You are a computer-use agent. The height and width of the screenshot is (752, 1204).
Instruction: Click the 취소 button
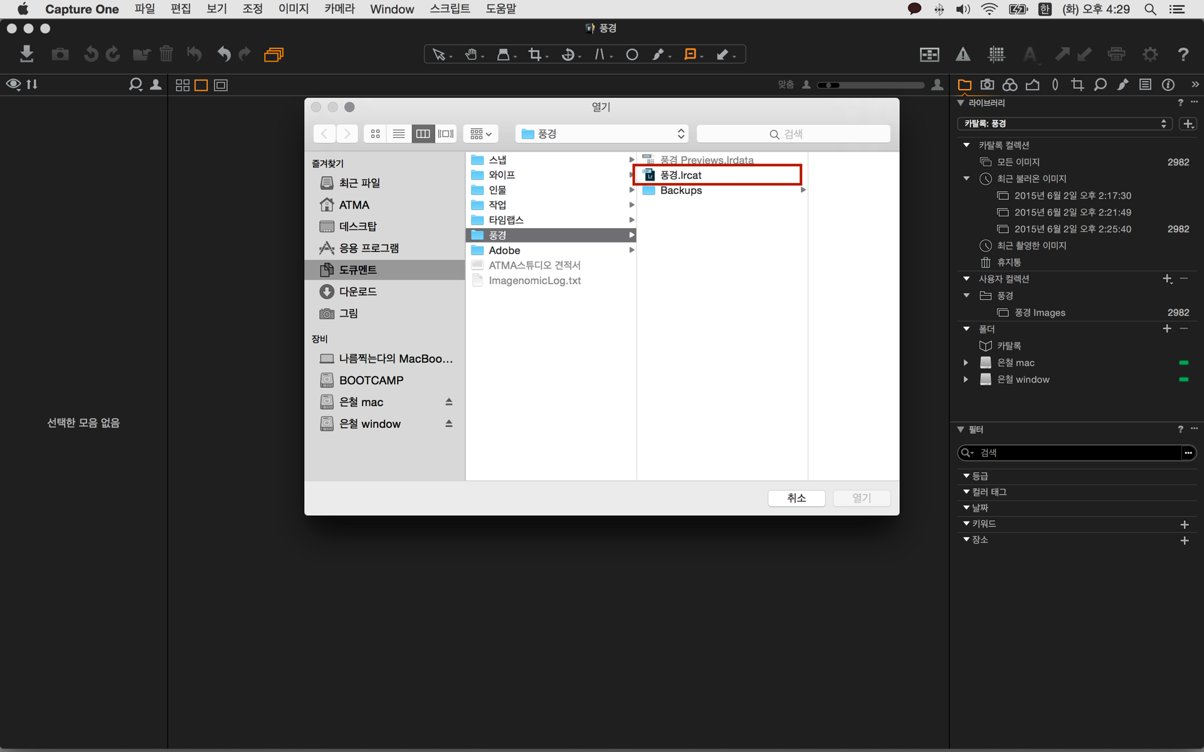796,498
